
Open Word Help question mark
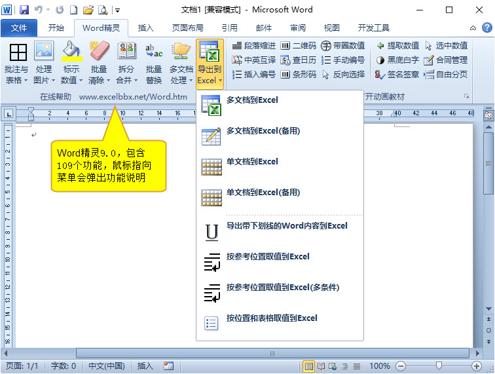[486, 28]
